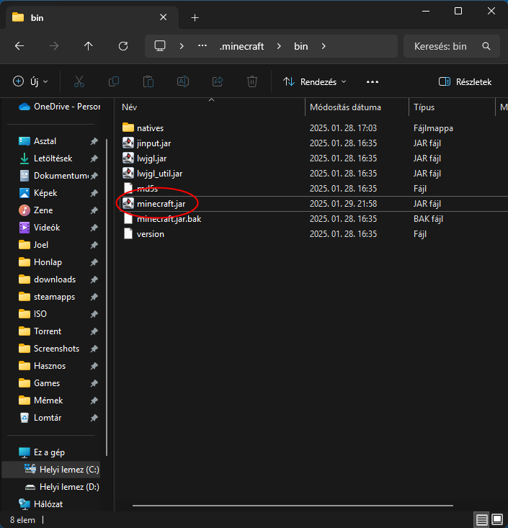Click .minecraft in the breadcrumb path
The height and width of the screenshot is (528, 508).
point(241,46)
